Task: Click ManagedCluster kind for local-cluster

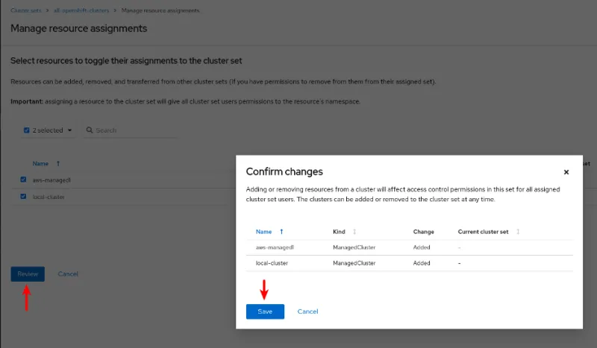Action: tap(354, 263)
